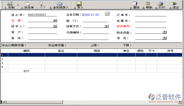The height and width of the screenshot is (106, 184).
Task: Click the 打印 printer icon
Action: [160, 4]
